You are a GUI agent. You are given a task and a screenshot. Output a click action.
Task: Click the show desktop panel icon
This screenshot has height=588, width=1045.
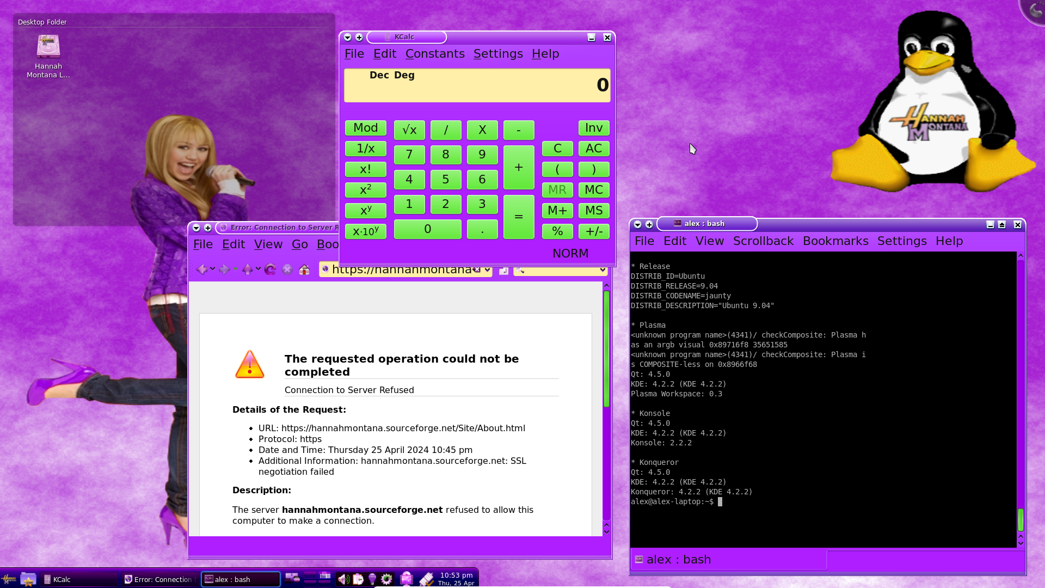tap(292, 578)
